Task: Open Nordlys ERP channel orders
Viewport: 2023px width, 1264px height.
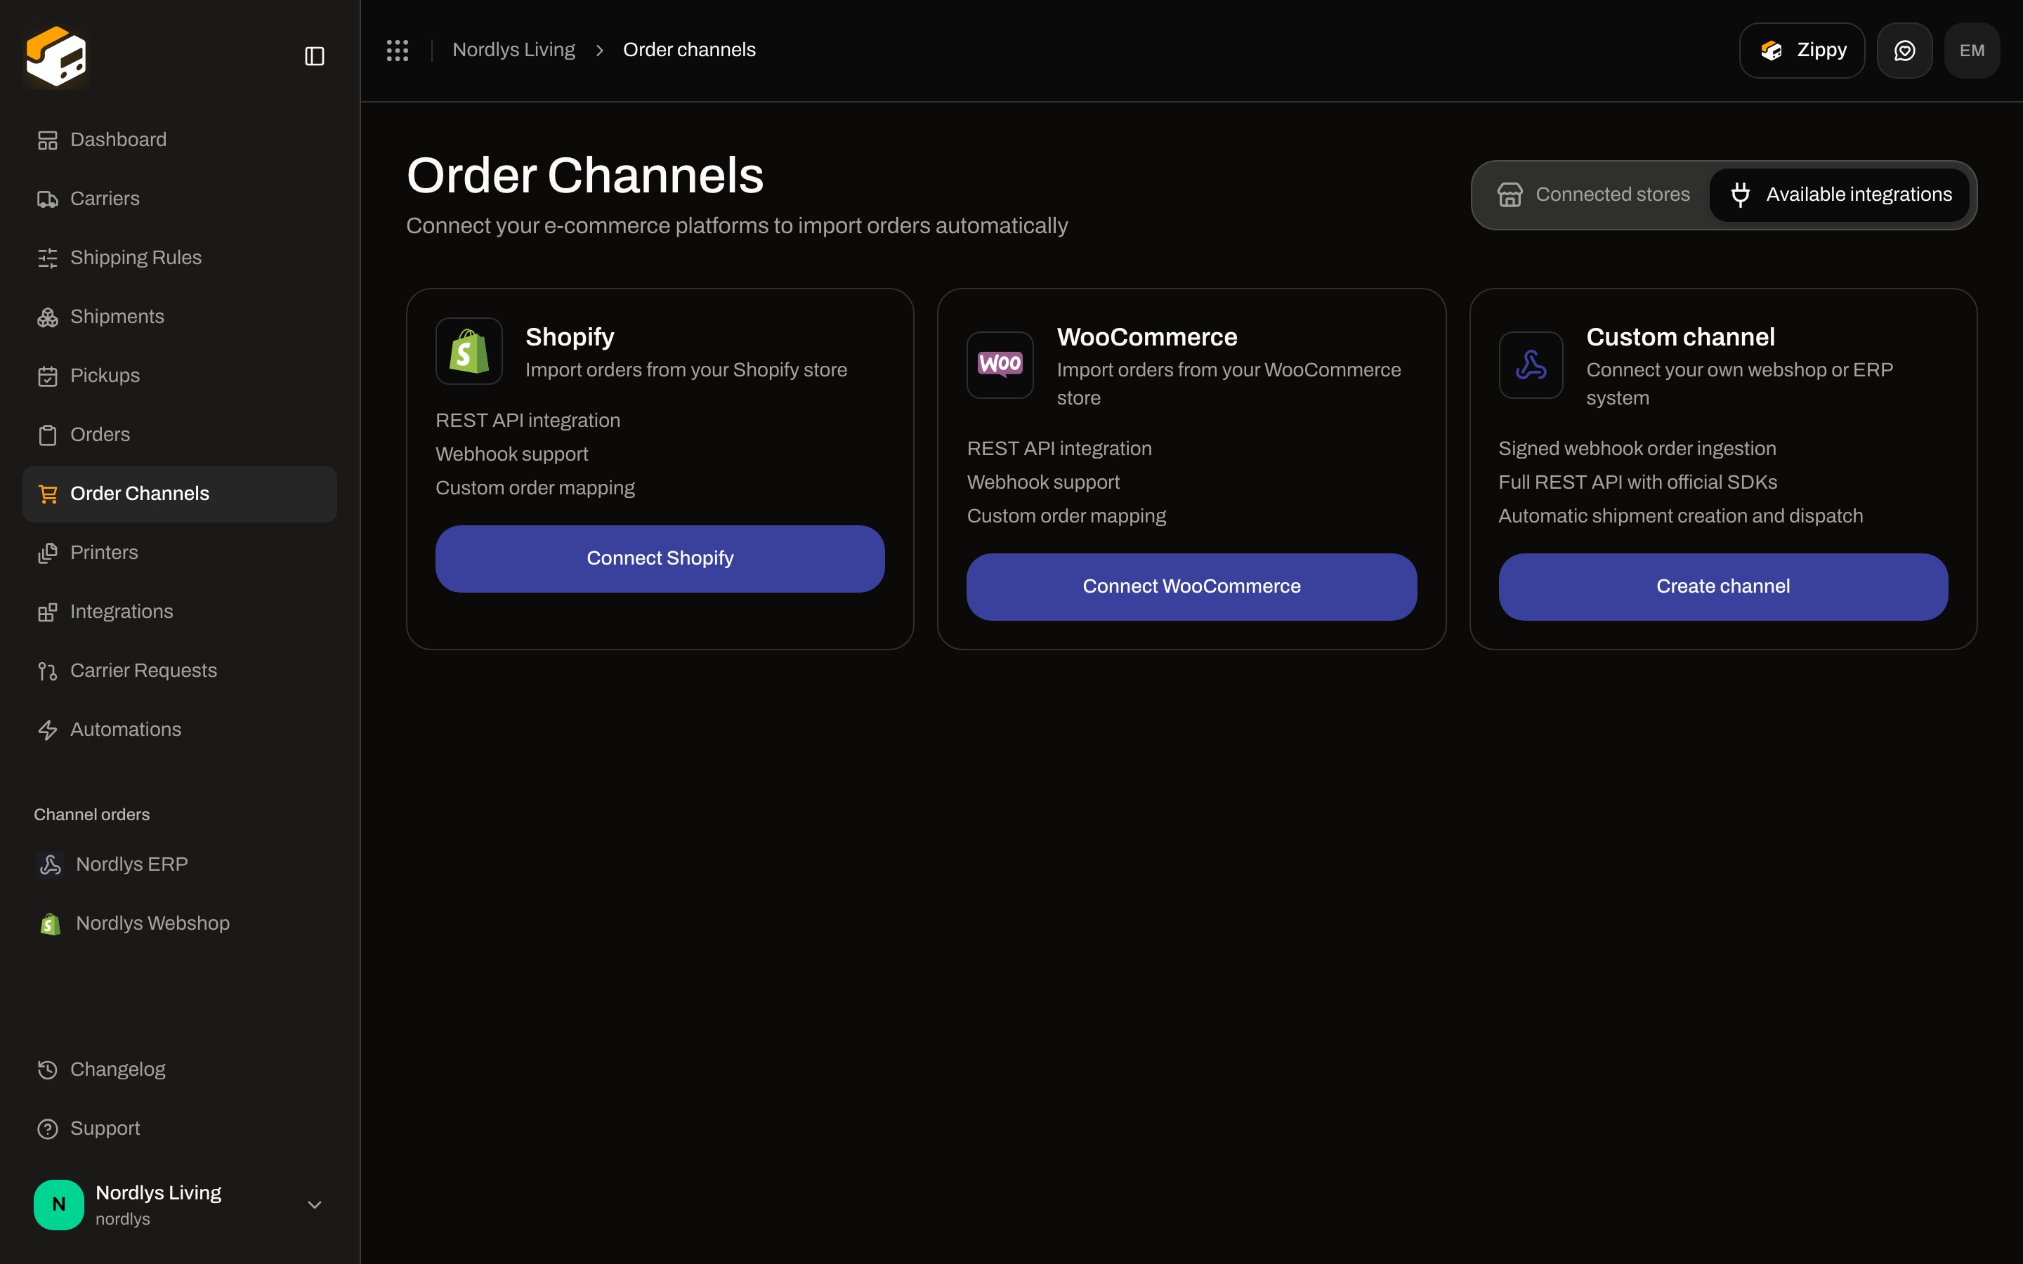Action: [180, 864]
